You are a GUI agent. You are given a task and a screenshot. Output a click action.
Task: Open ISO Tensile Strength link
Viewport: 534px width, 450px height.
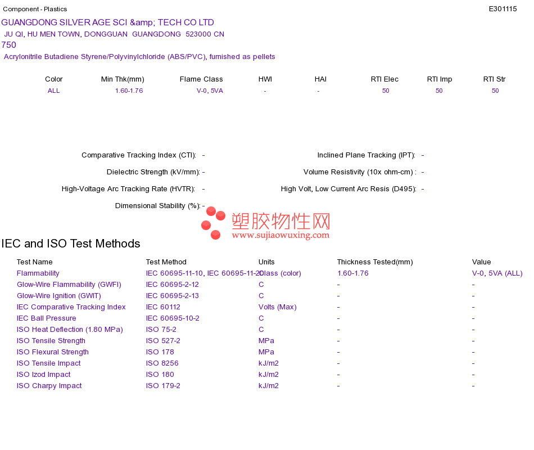(x=51, y=341)
